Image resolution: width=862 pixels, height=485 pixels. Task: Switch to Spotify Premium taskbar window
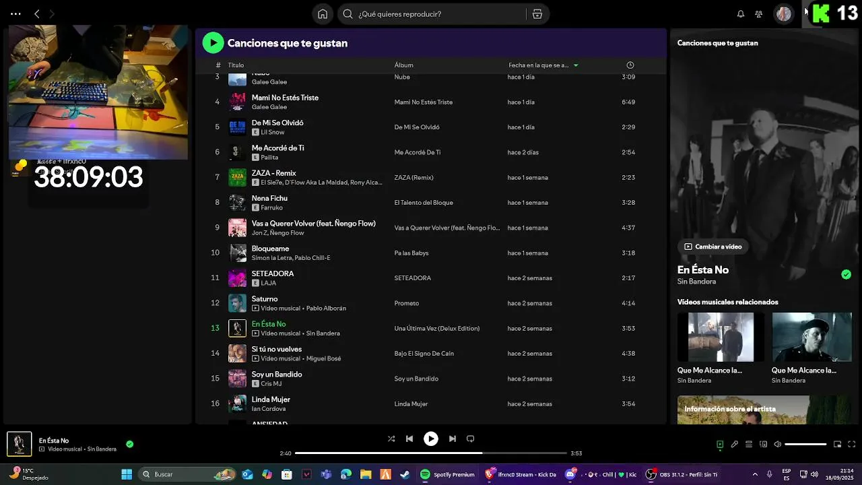click(x=448, y=474)
